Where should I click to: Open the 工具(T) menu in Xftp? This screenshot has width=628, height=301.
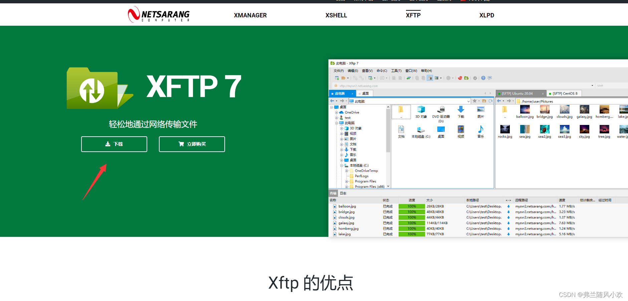click(396, 71)
